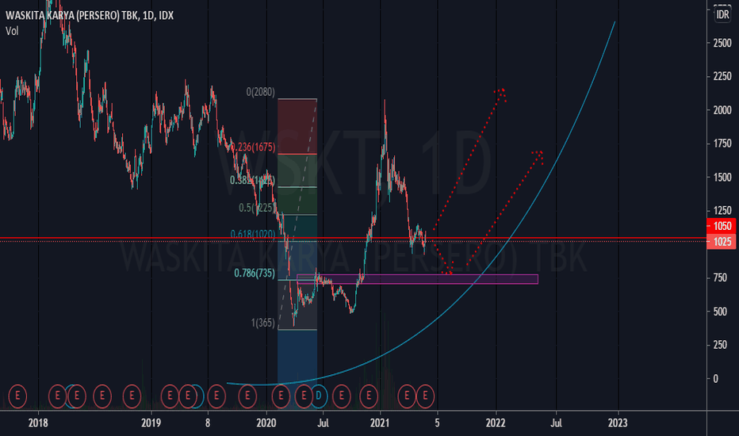The width and height of the screenshot is (739, 436).
Task: Click the E marker immediately left of D marker
Action: point(304,396)
